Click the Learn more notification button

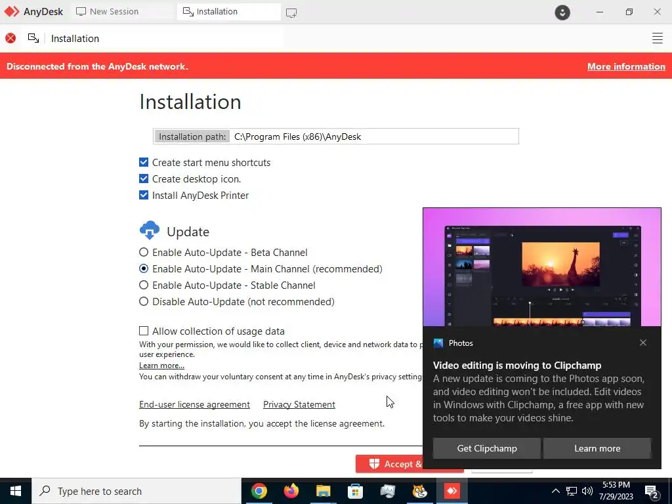tap(597, 448)
